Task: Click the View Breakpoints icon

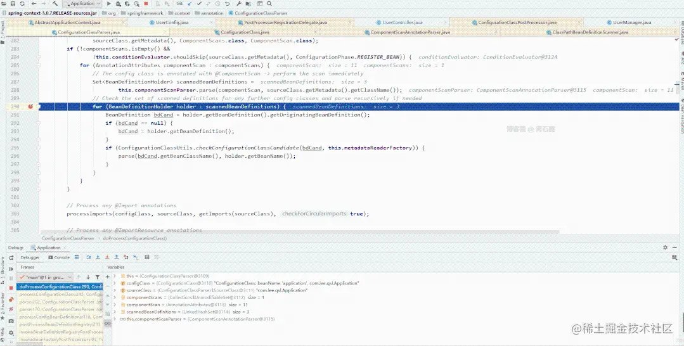Action: point(11,299)
